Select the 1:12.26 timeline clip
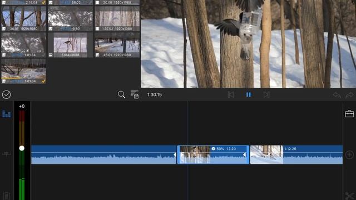This screenshot has height=200, width=356. 296,154
